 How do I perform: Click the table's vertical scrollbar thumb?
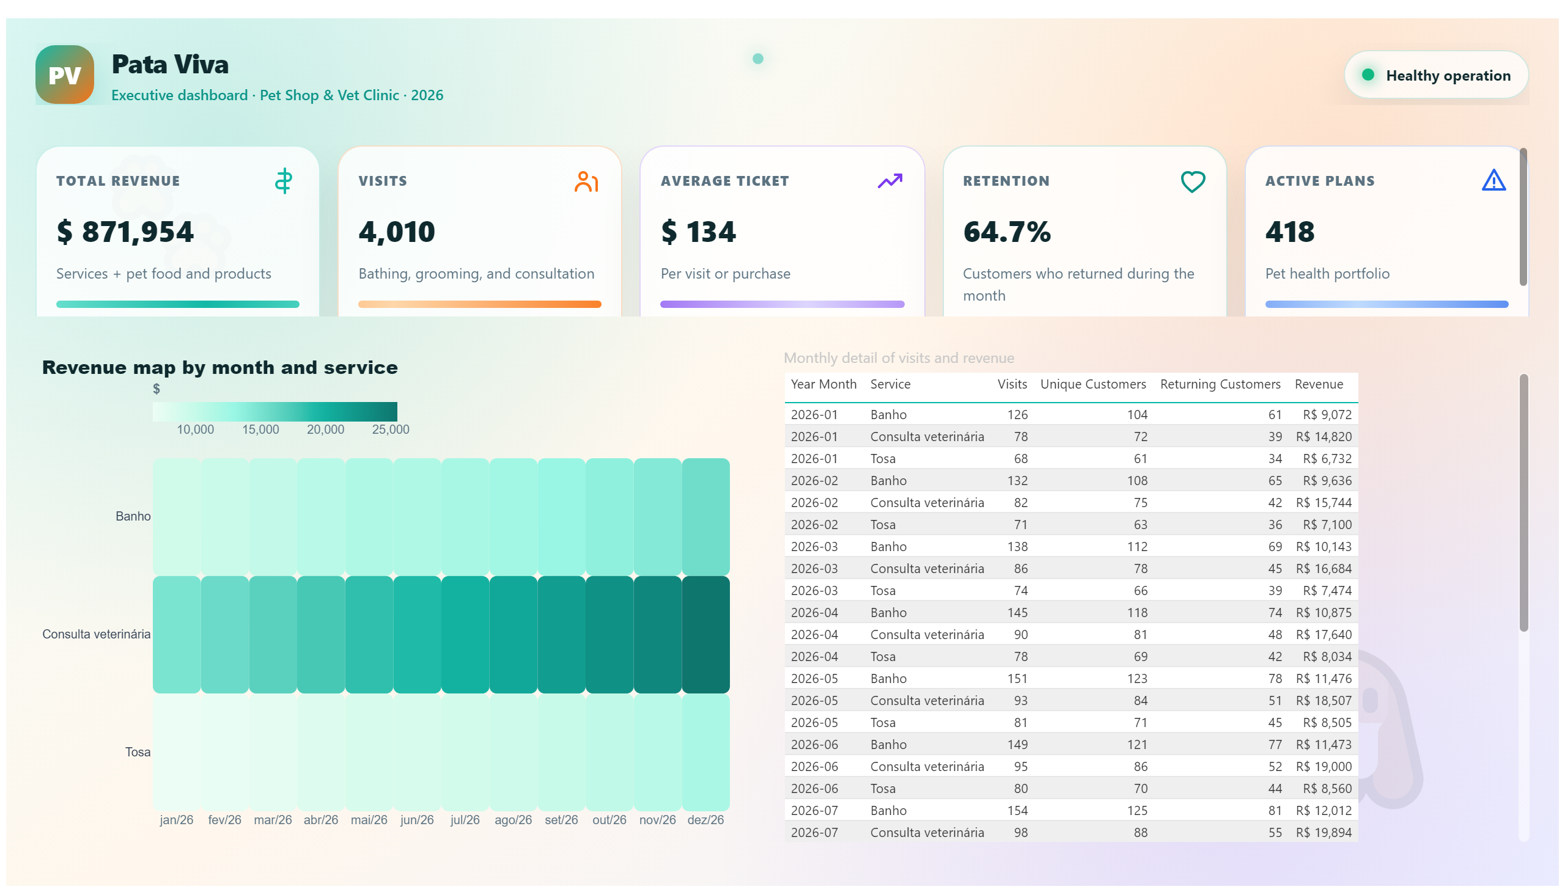pyautogui.click(x=1523, y=502)
